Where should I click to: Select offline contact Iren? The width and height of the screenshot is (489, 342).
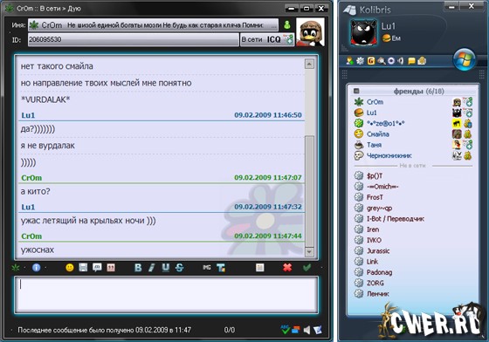[413, 229]
